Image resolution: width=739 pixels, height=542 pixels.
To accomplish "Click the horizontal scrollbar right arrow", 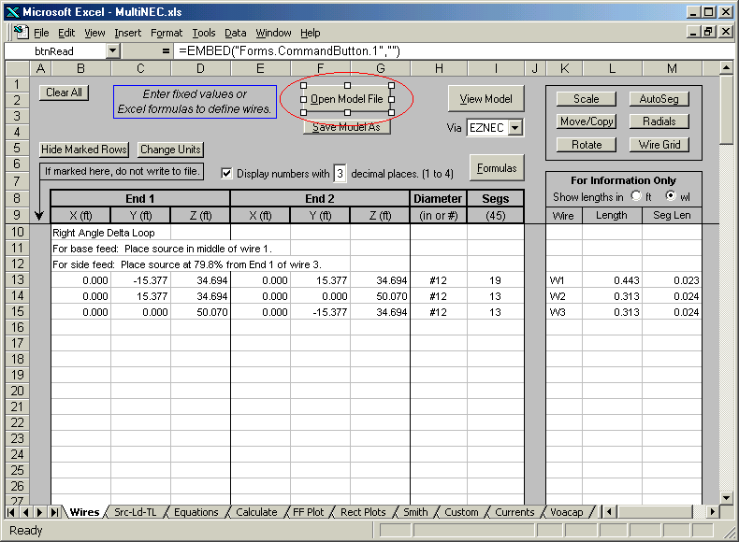I will pyautogui.click(x=714, y=512).
